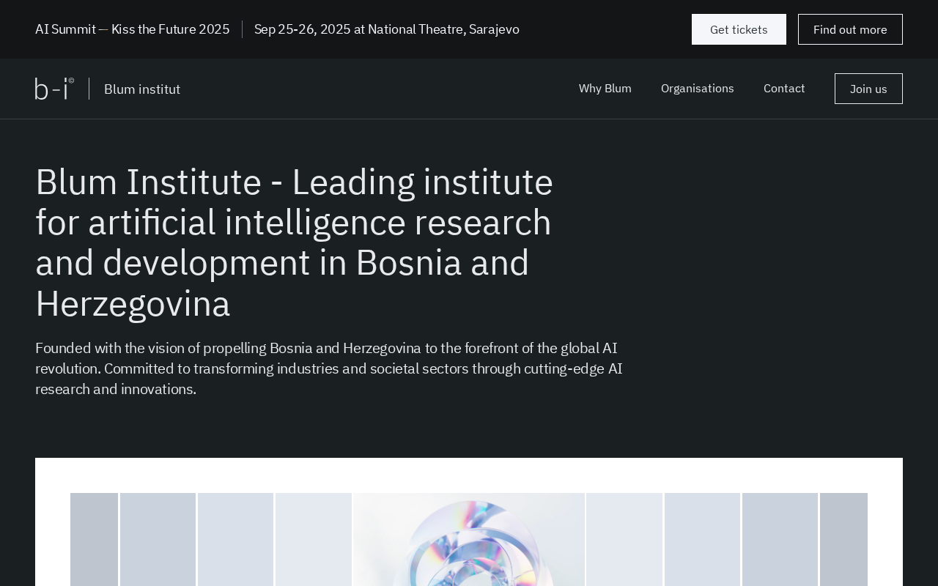Click the Blum Institute main heading
This screenshot has width=938, height=586.
point(295,242)
